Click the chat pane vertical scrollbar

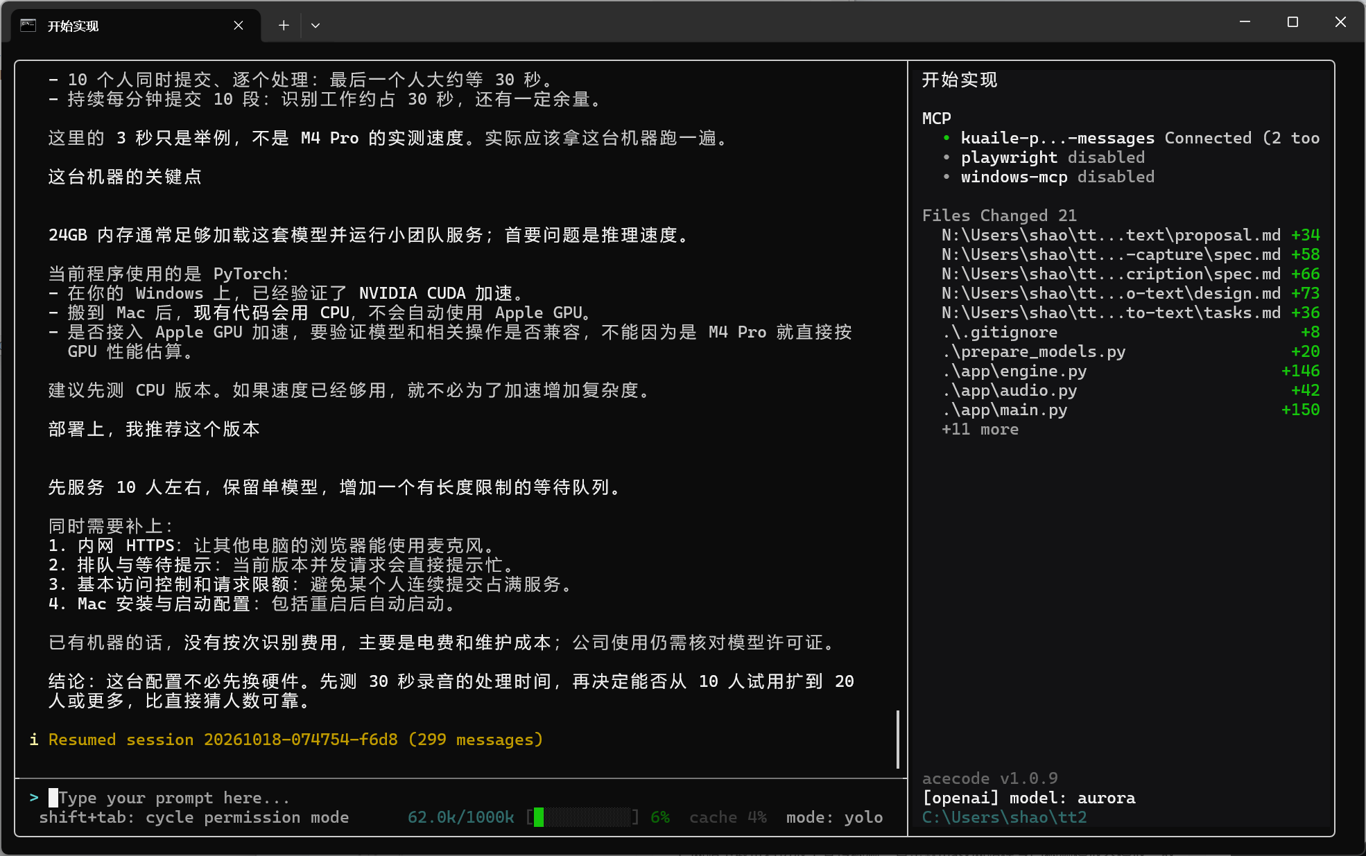898,739
